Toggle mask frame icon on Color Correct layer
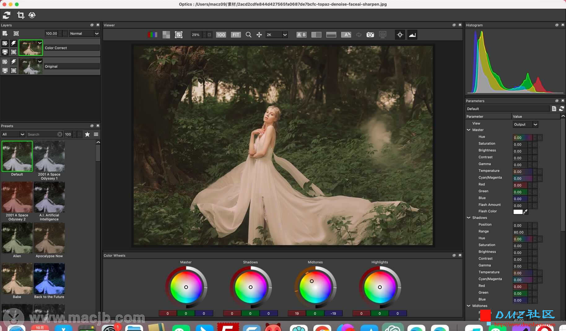This screenshot has width=566, height=331. point(14,52)
